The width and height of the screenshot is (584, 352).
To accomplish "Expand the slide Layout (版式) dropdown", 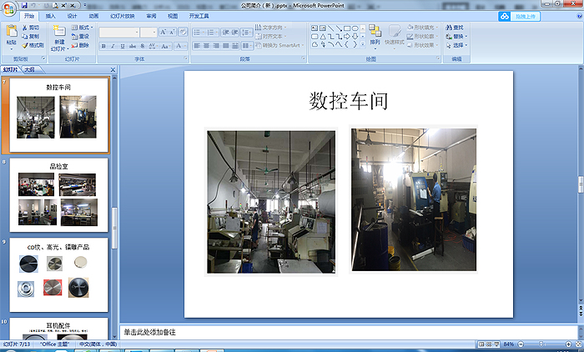I will point(91,28).
